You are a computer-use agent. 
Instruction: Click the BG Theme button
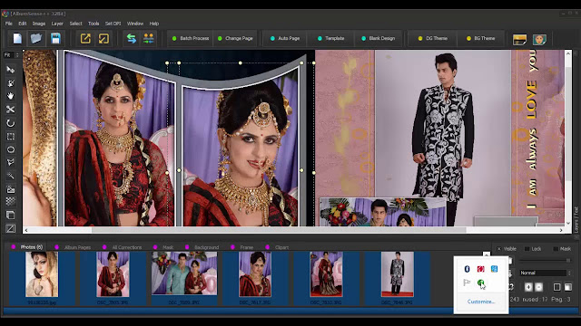[x=480, y=38]
